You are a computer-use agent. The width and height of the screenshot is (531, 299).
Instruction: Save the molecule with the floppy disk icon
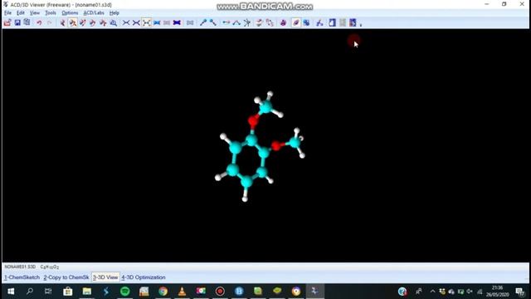click(17, 22)
